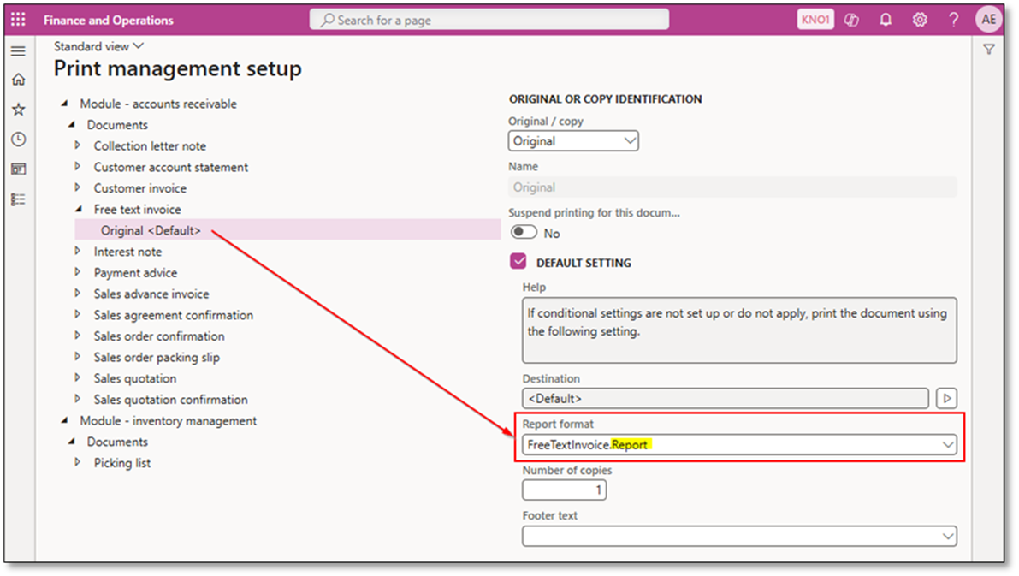Open Recent clock icon in sidebar
The width and height of the screenshot is (1019, 576).
pos(18,140)
